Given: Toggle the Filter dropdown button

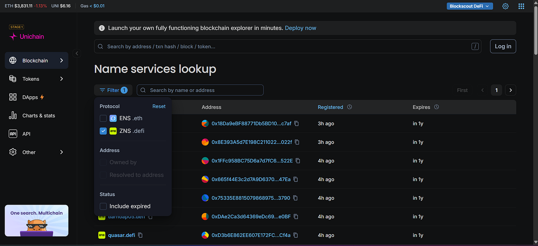Looking at the screenshot, I should pos(113,90).
